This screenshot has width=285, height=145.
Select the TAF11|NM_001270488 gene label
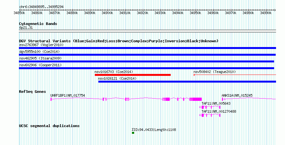219,111
